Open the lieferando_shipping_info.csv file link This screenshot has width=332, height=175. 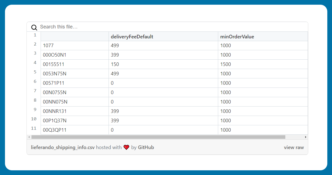pyautogui.click(x=63, y=147)
